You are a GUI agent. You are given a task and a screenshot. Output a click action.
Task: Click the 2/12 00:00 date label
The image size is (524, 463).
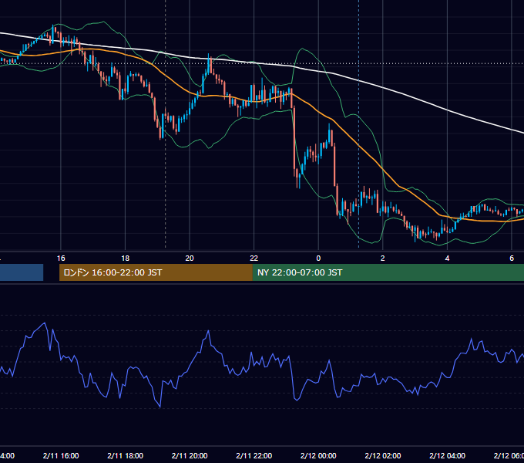(x=318, y=455)
